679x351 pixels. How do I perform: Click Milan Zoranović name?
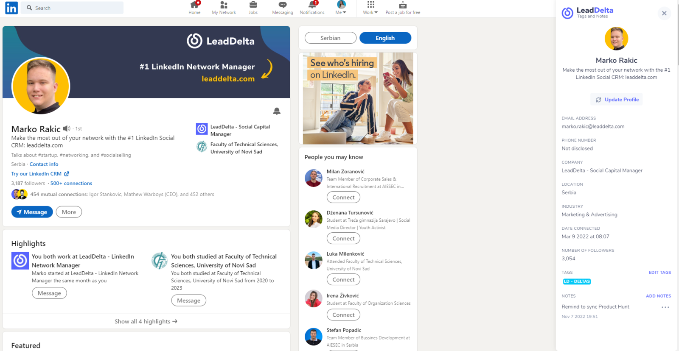tap(345, 172)
